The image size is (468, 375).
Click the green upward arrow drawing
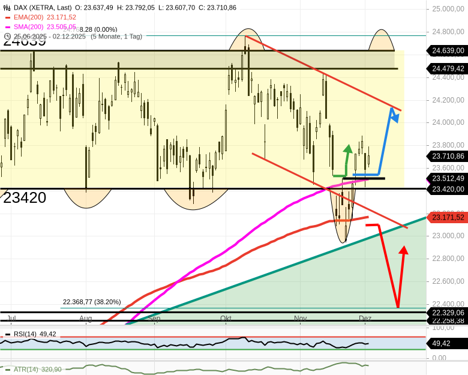click(x=347, y=150)
